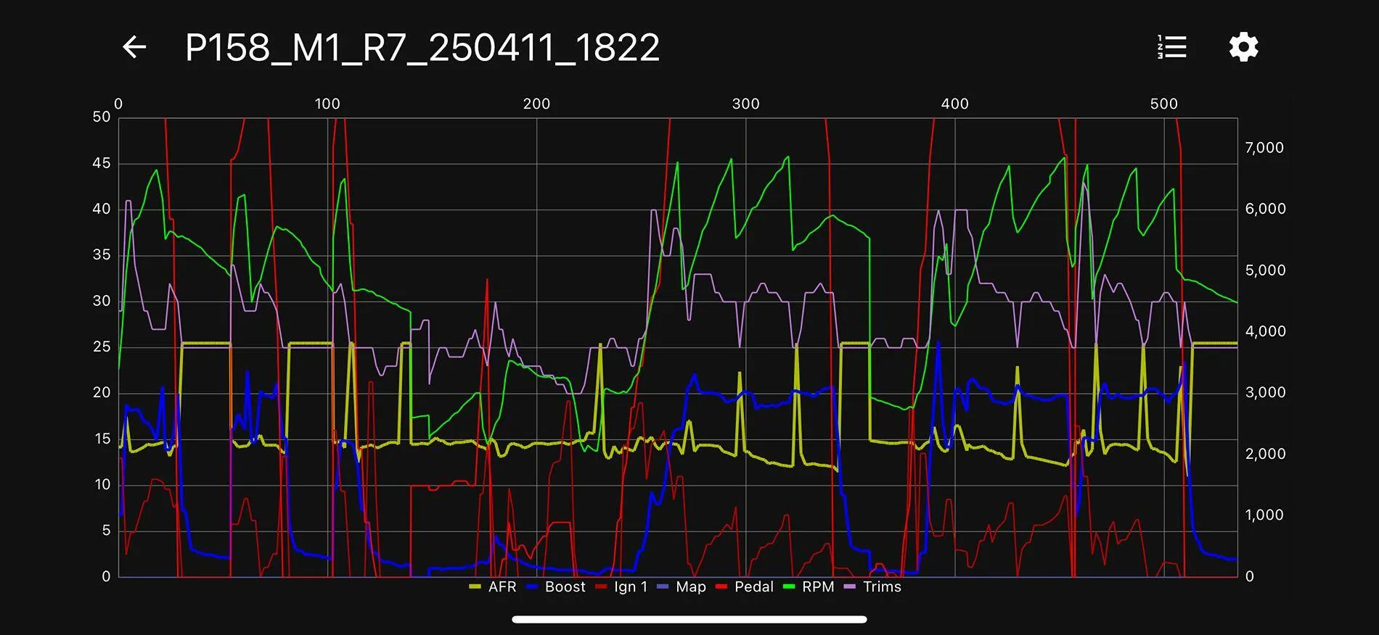
Task: Tap the 5,000 label on the right axis
Action: click(x=1265, y=270)
